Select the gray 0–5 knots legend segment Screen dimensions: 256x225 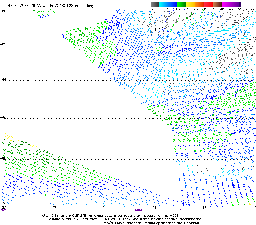(155, 4)
